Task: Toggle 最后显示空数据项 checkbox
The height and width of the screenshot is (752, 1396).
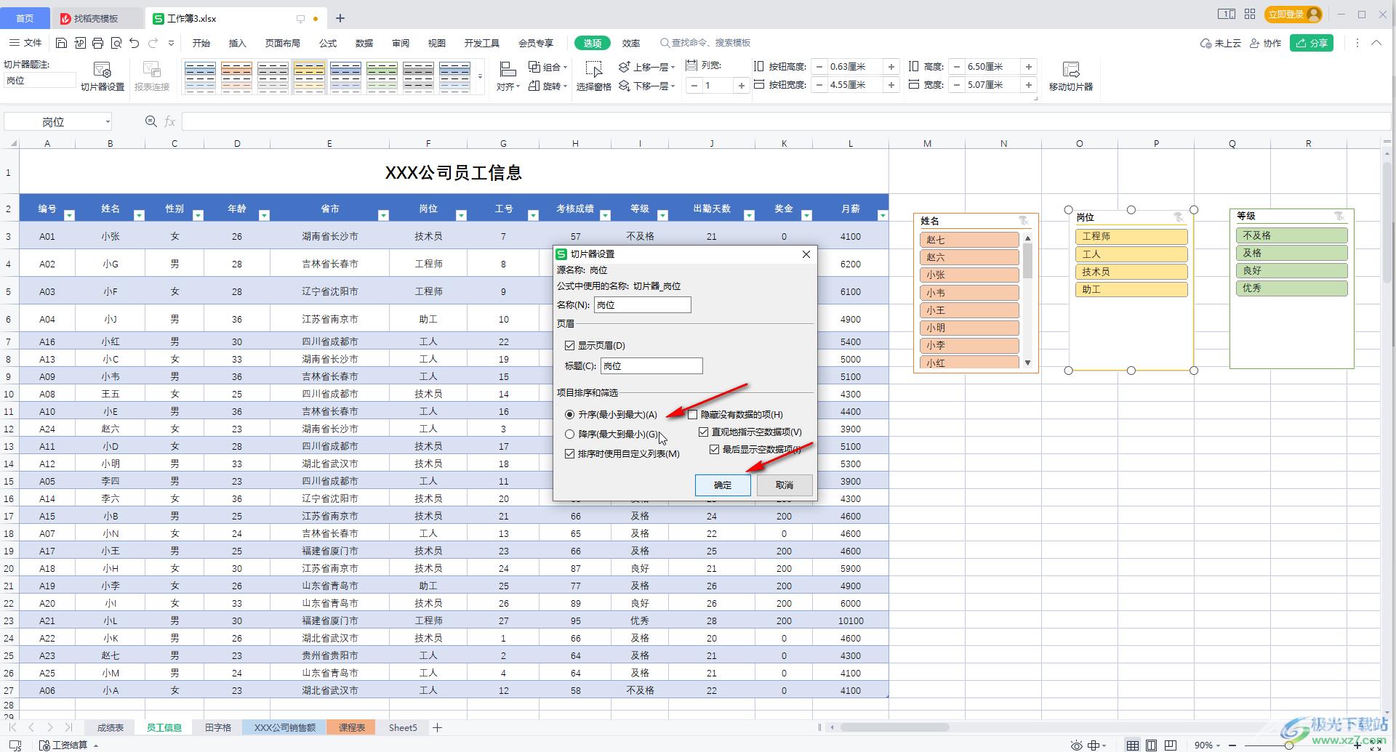Action: coord(714,450)
